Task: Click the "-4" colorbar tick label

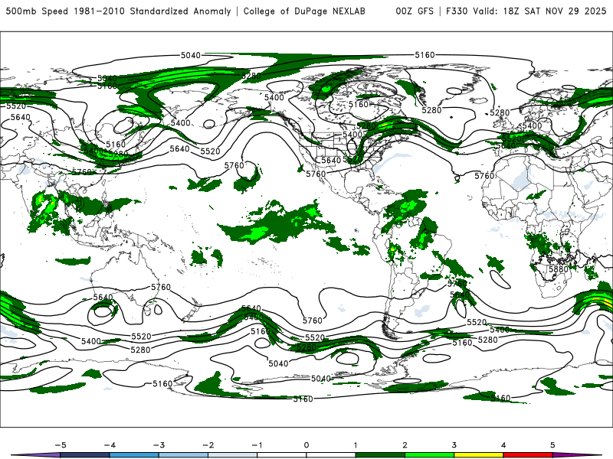Action: (110, 445)
